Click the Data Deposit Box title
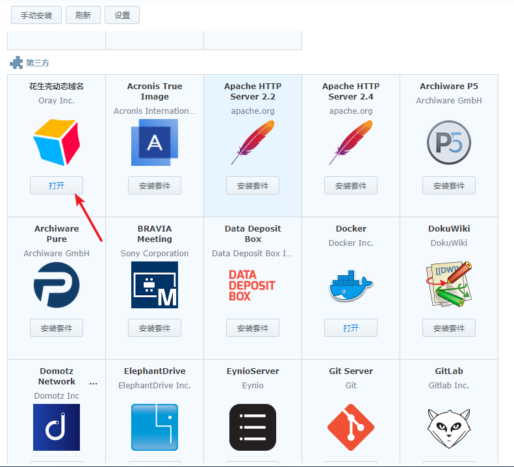The width and height of the screenshot is (514, 467). tap(253, 233)
